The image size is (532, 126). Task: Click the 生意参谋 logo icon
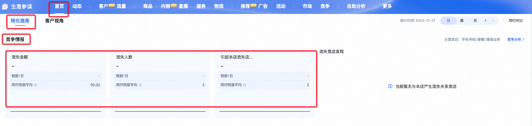[x=5, y=6]
